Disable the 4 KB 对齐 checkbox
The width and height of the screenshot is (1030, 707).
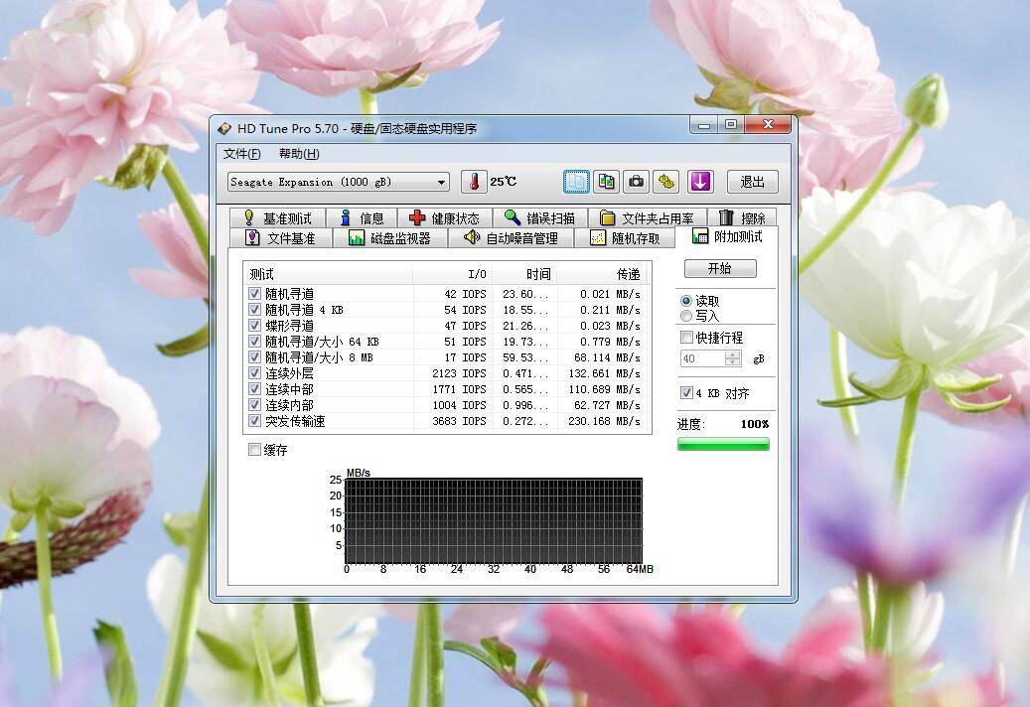click(686, 392)
